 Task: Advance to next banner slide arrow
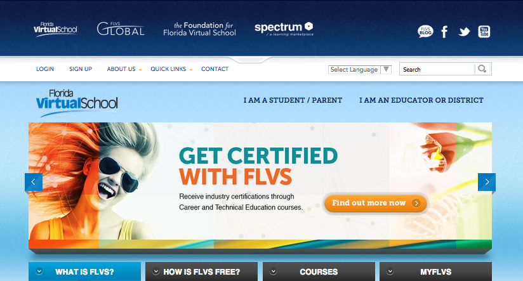pos(487,181)
